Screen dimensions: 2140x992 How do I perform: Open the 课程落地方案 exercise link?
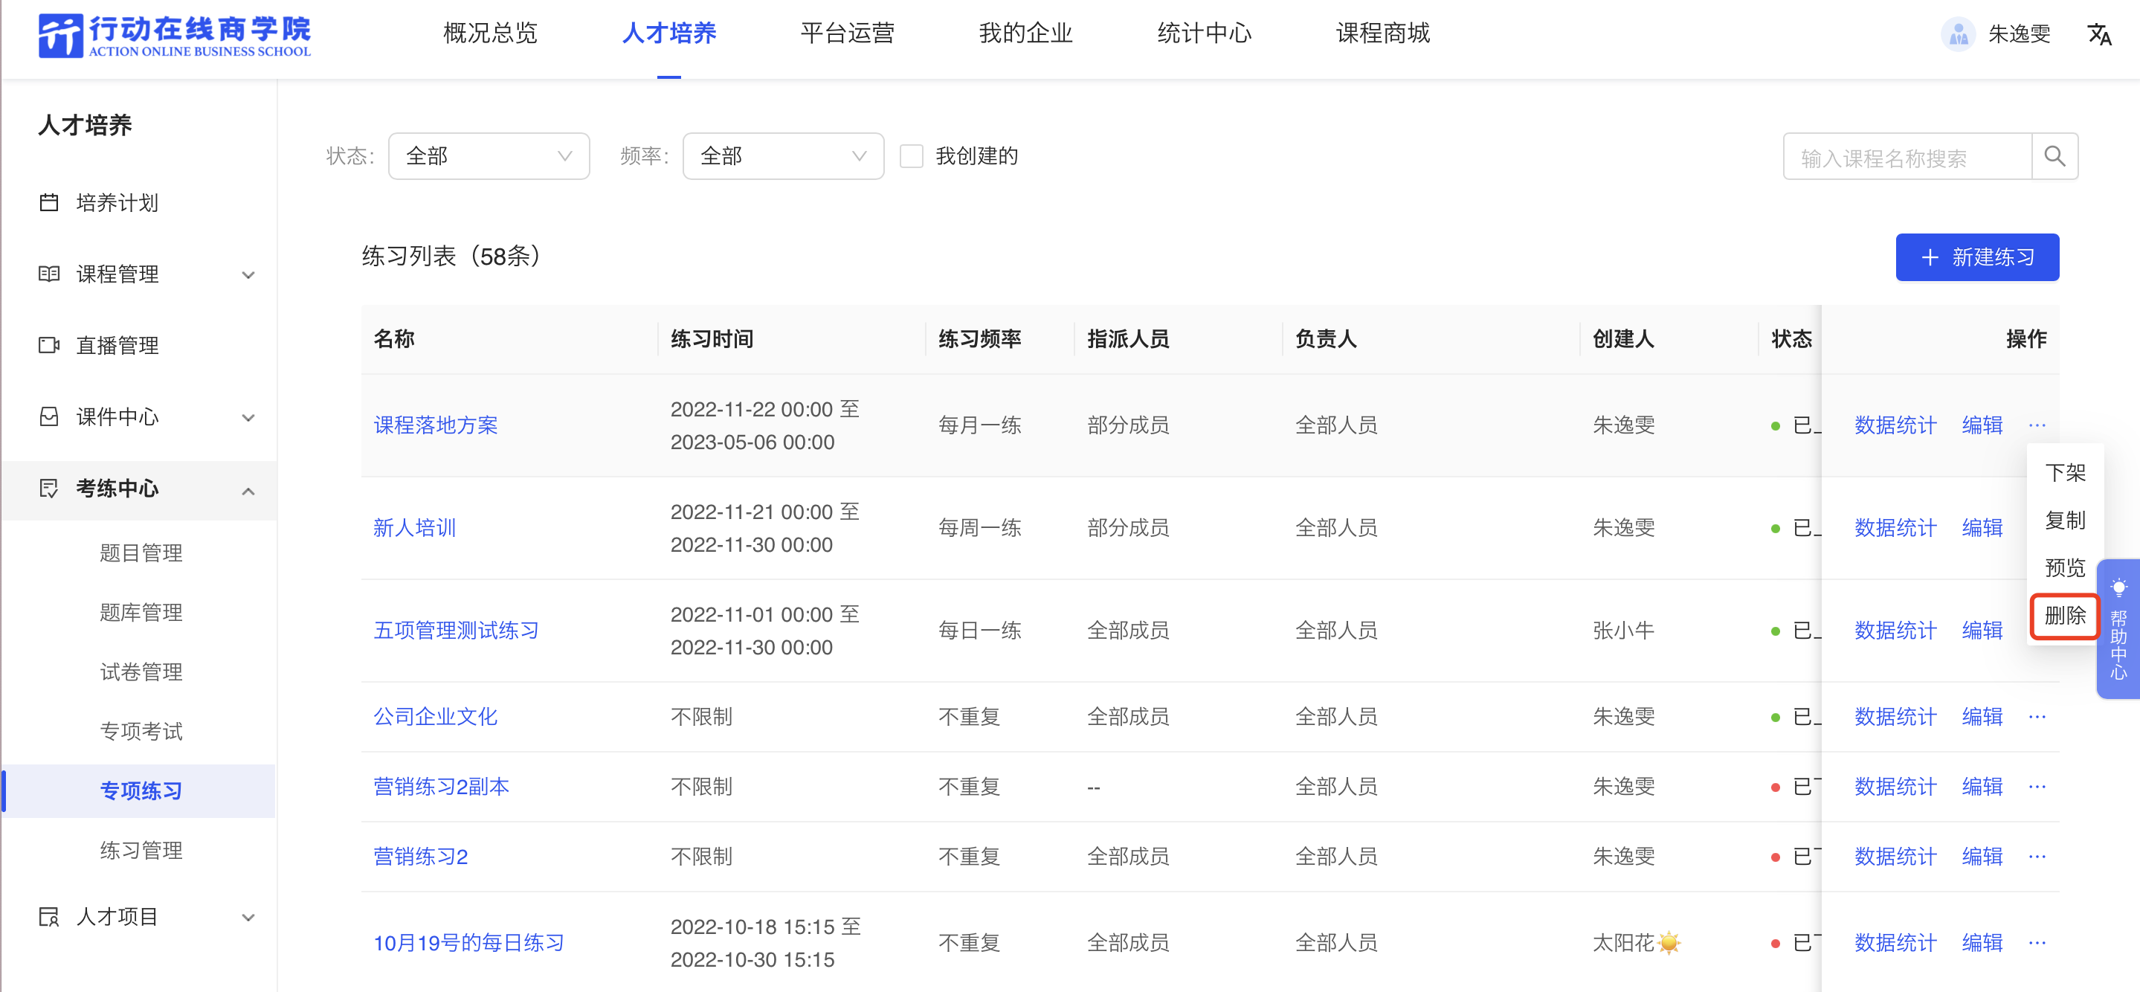point(435,425)
